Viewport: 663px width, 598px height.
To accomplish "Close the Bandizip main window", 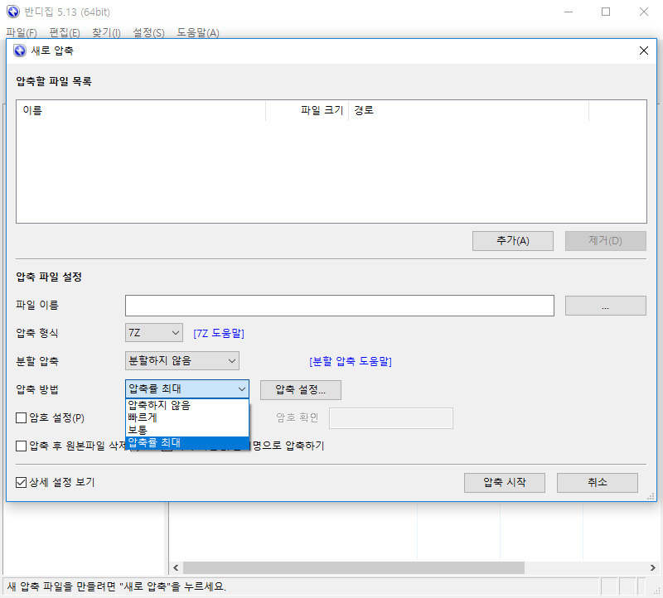I will pos(644,12).
